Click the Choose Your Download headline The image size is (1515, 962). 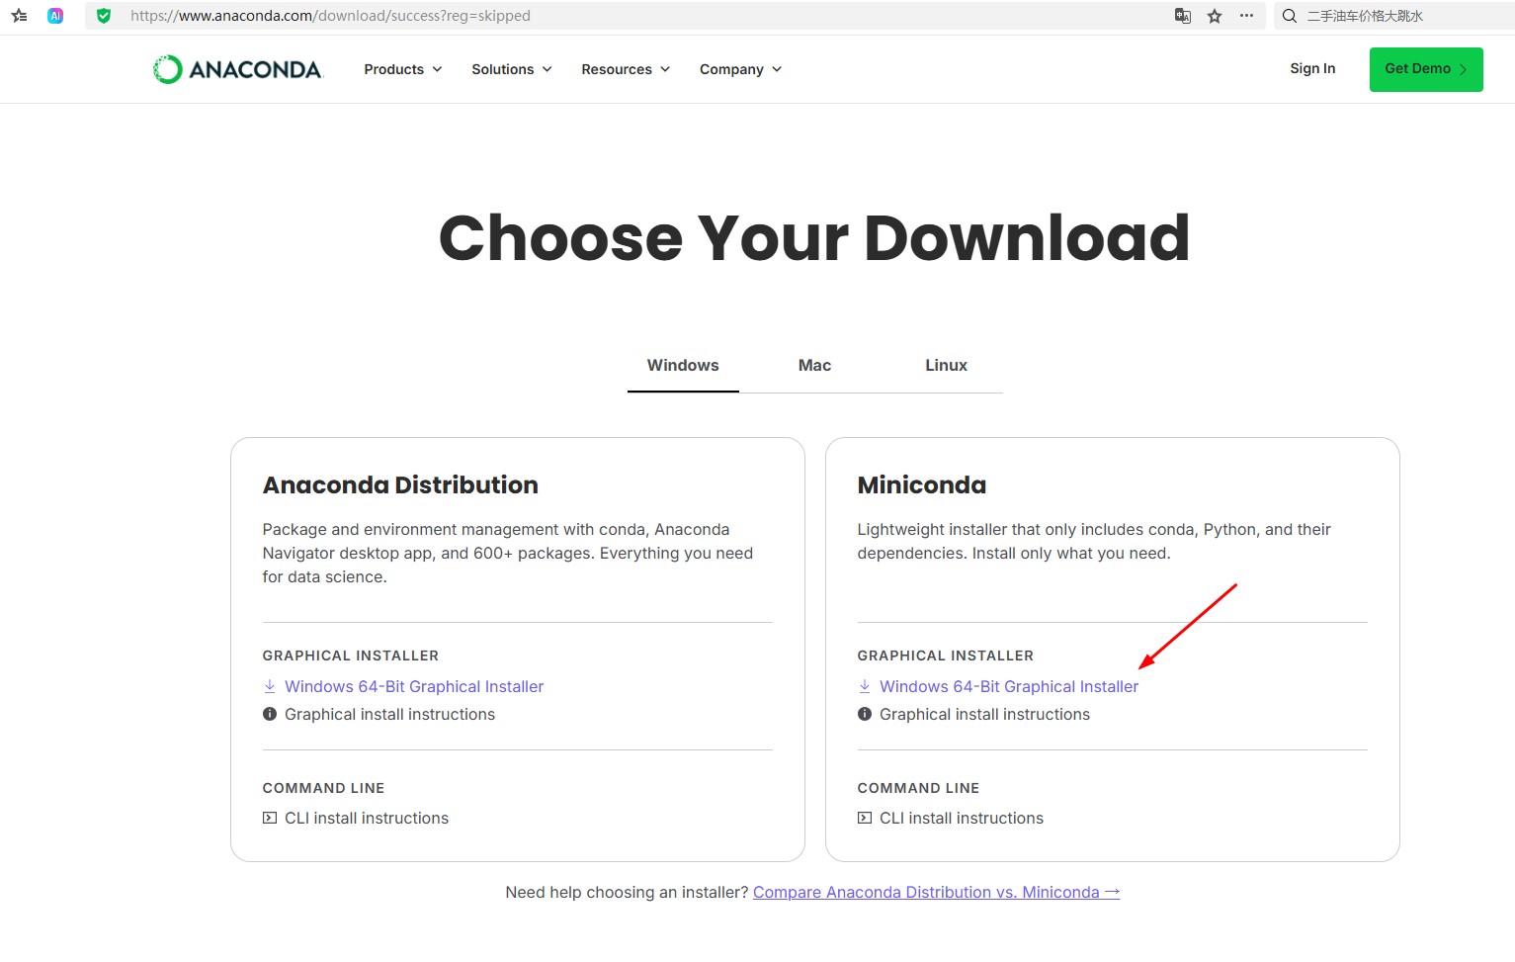click(x=814, y=238)
